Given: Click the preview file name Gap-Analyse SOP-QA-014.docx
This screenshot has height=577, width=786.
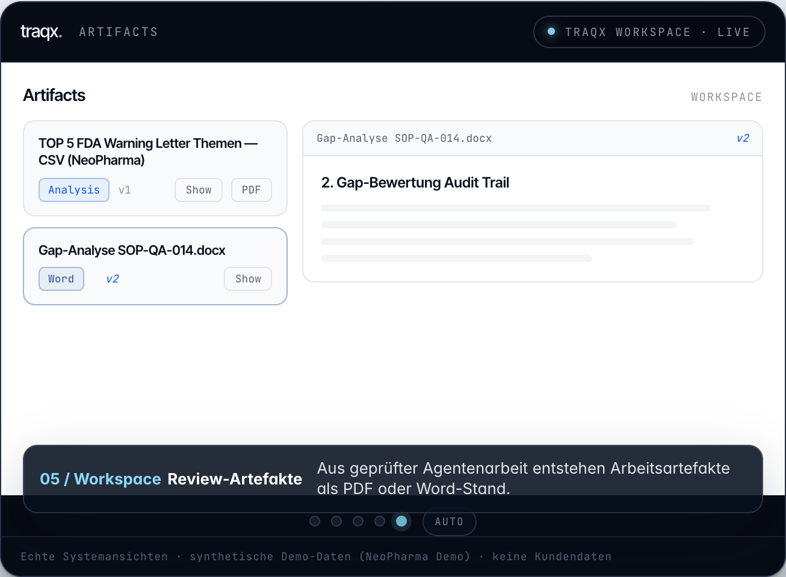Looking at the screenshot, I should (x=404, y=138).
